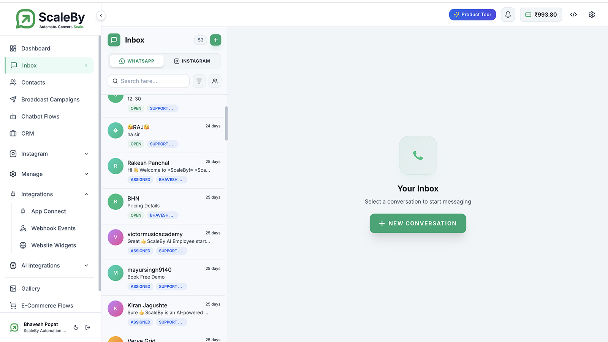Click the BHN avatar circle

116,202
